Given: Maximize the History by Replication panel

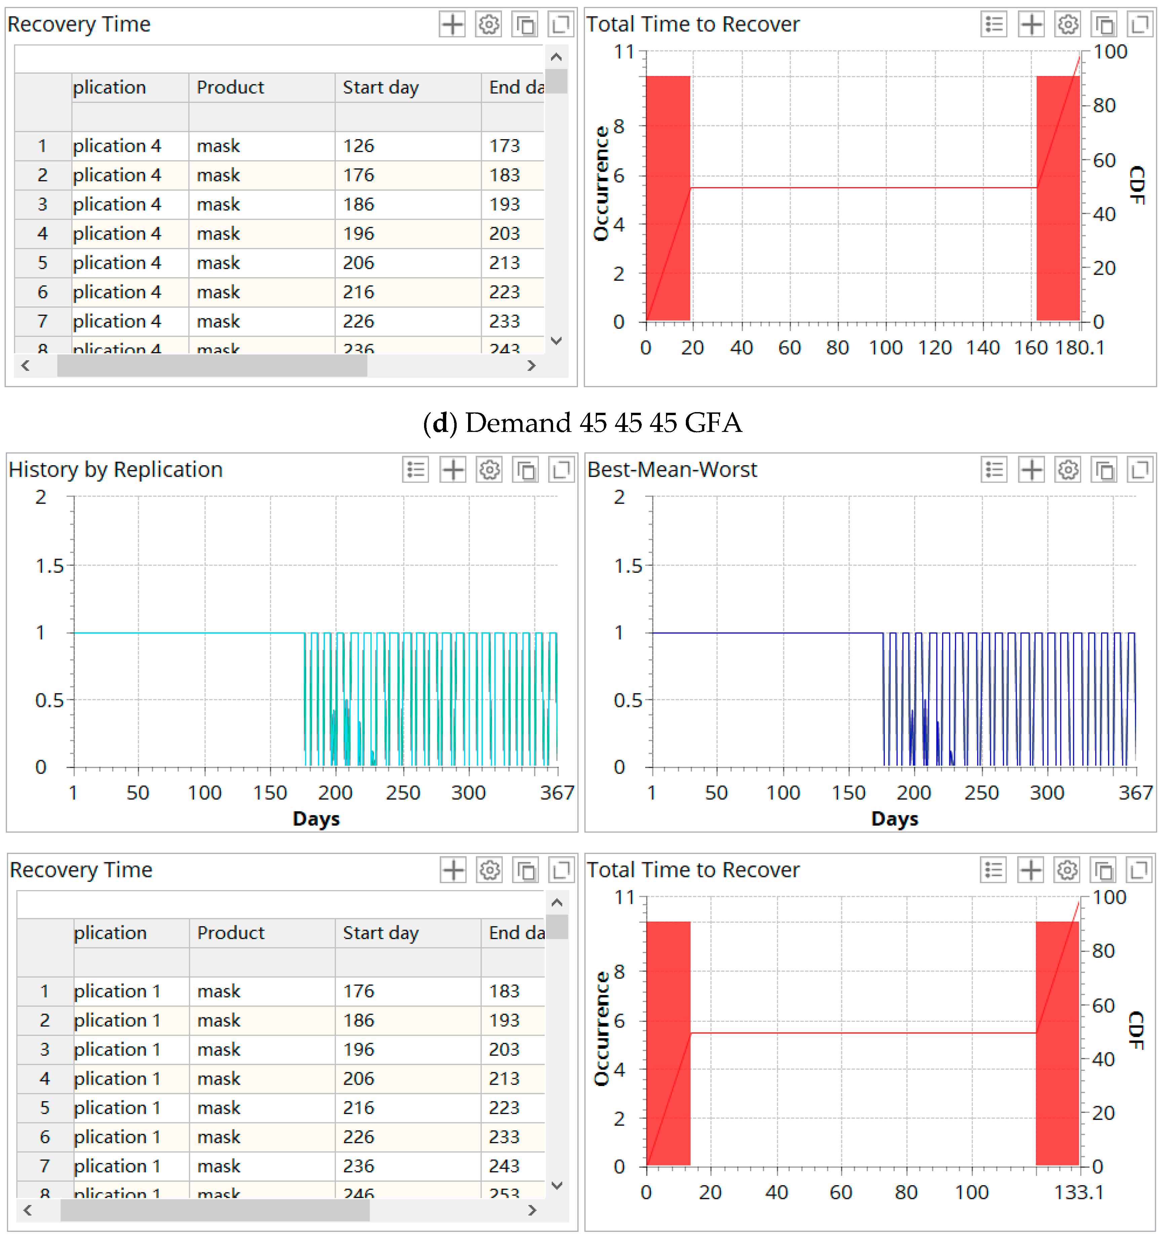Looking at the screenshot, I should (x=561, y=470).
